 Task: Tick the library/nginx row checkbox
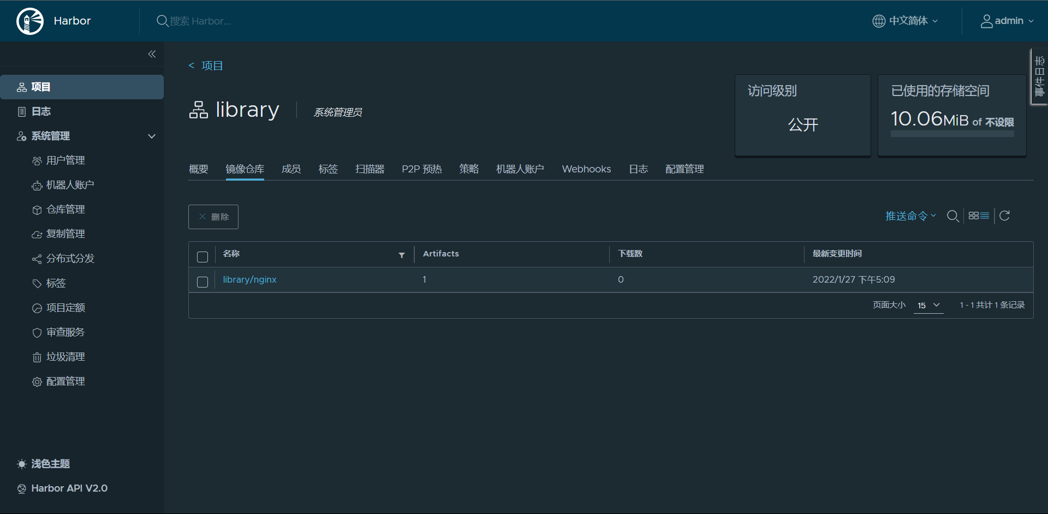point(203,282)
